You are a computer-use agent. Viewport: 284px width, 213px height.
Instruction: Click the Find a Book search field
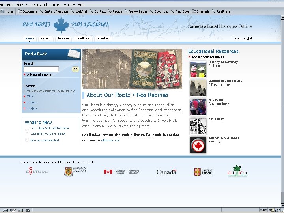click(41, 69)
